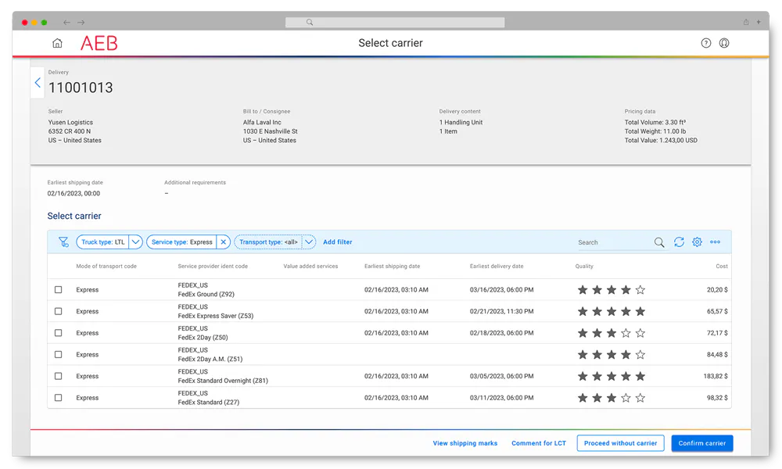The width and height of the screenshot is (782, 469).
Task: Click Confirm carrier button
Action: 701,443
